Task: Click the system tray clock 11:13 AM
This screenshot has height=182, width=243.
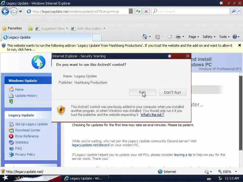Action: pos(232,178)
